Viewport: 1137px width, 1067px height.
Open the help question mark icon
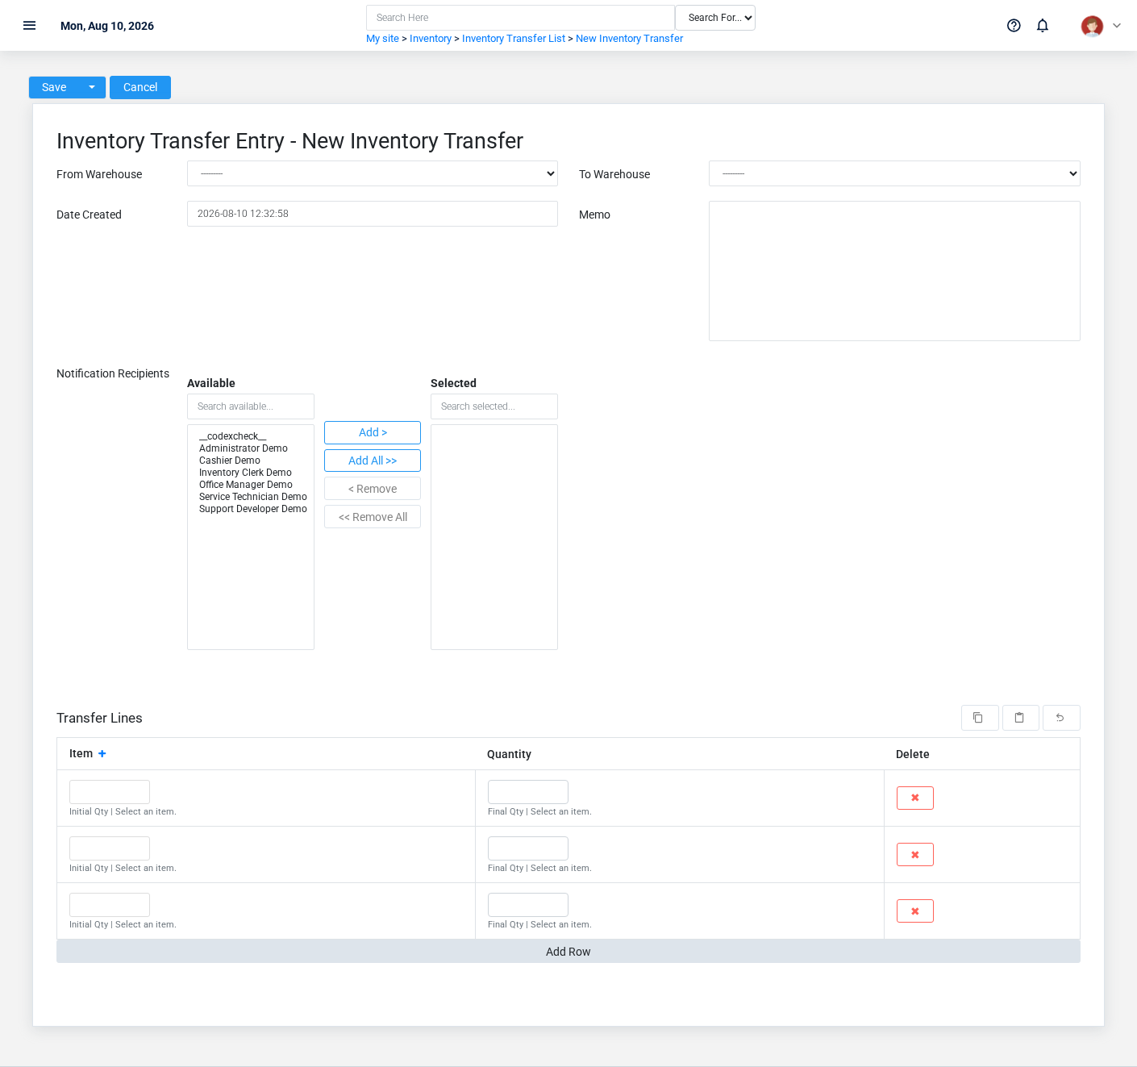(1014, 26)
